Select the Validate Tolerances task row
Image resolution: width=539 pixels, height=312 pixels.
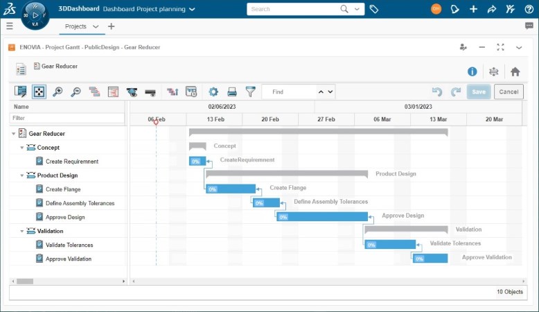tap(68, 245)
